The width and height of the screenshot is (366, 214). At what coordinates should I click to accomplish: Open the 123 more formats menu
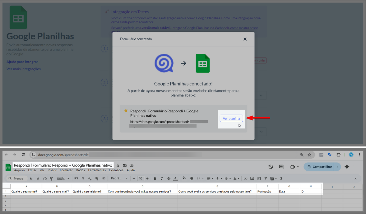(104, 178)
